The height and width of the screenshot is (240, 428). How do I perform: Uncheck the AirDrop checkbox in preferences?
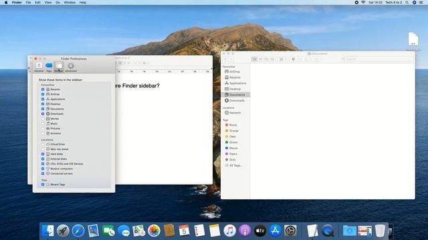pos(43,94)
